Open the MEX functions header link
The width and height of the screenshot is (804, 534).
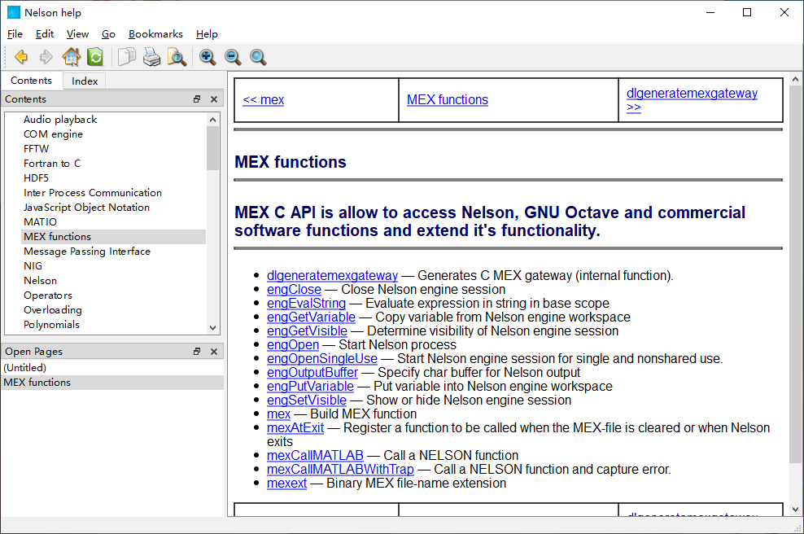coord(447,99)
